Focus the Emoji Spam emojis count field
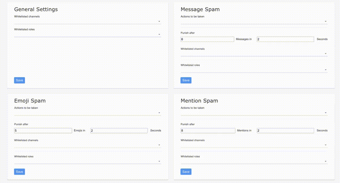 [x=43, y=131]
